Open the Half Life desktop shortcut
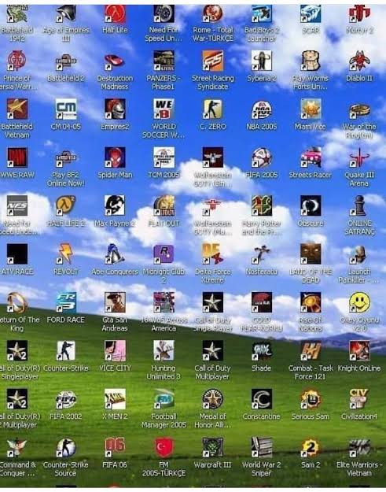The image size is (386, 492). pyautogui.click(x=115, y=14)
